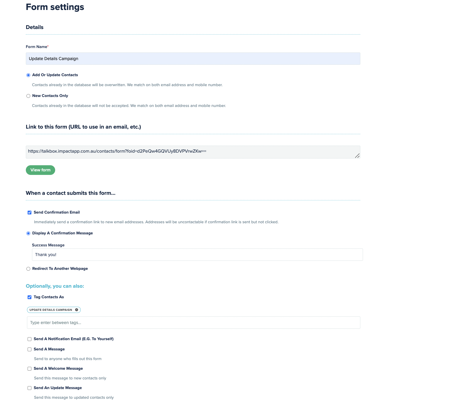Screen dimensions: 456x409
Task: Click the form link textarea resize handle
Action: (x=357, y=156)
